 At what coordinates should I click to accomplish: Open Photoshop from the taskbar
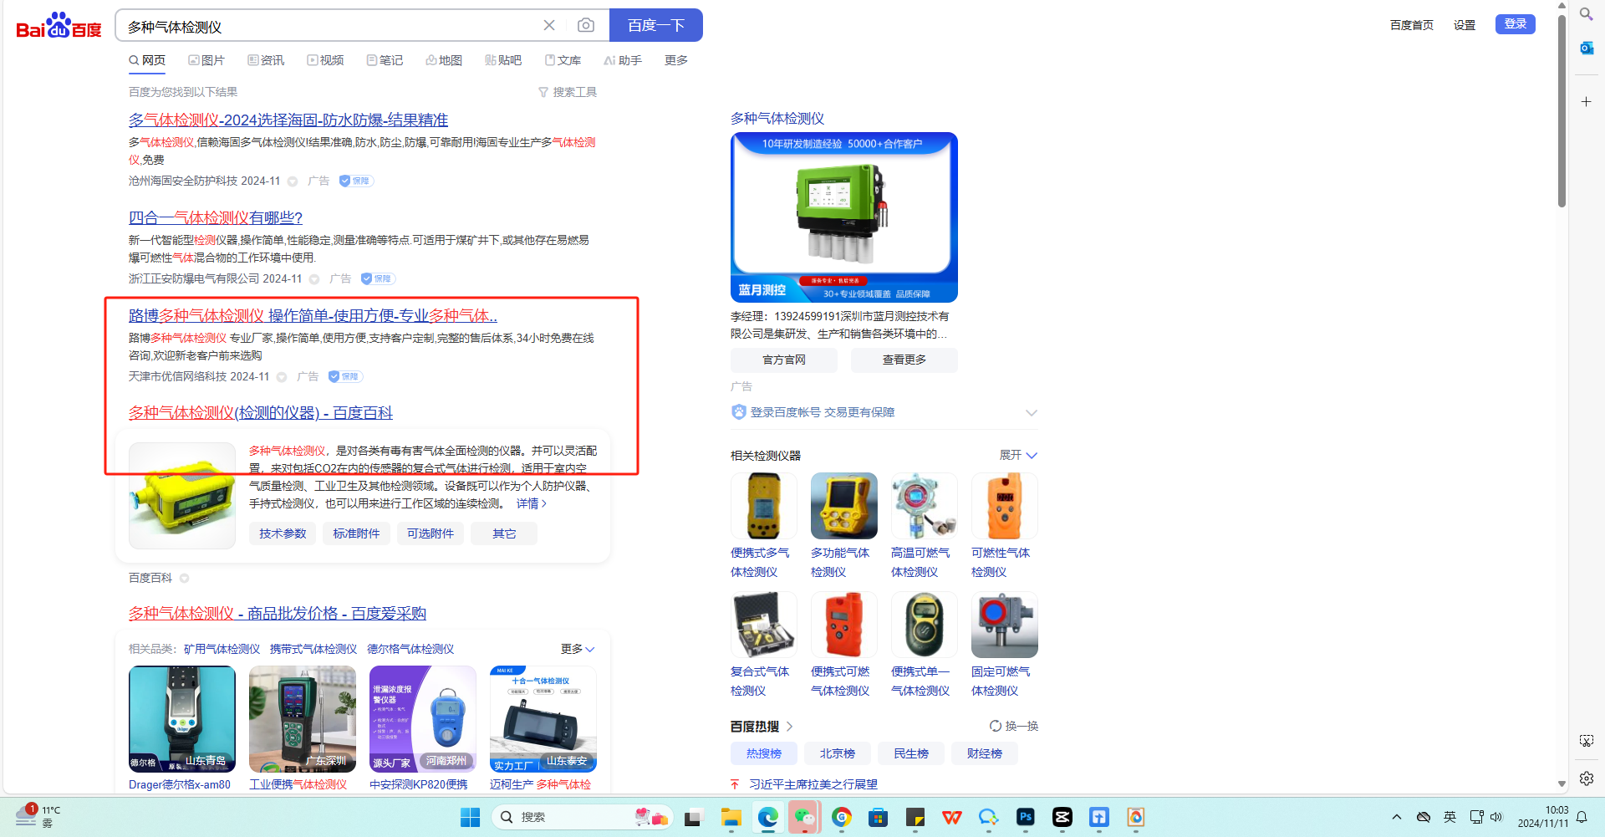tap(1026, 817)
